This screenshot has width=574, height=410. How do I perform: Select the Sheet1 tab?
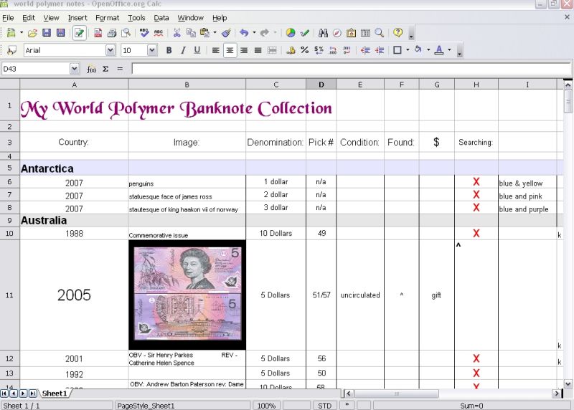point(55,394)
